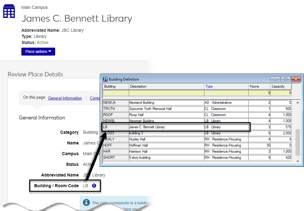Sort by the Description column header

166,87
